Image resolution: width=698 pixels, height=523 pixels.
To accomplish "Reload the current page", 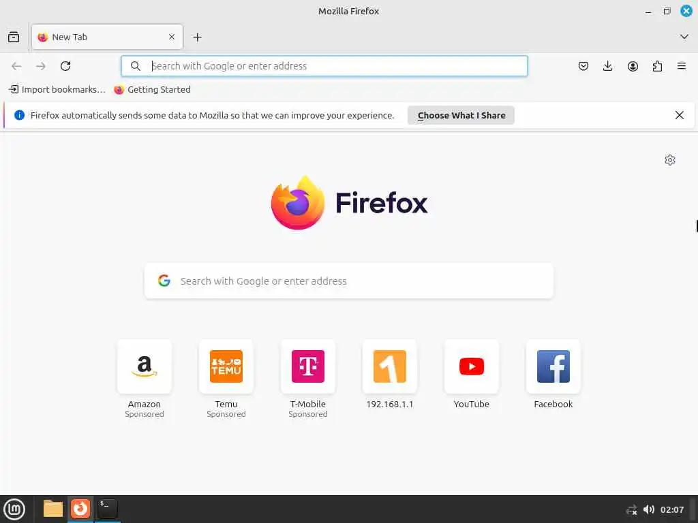I will pyautogui.click(x=65, y=66).
